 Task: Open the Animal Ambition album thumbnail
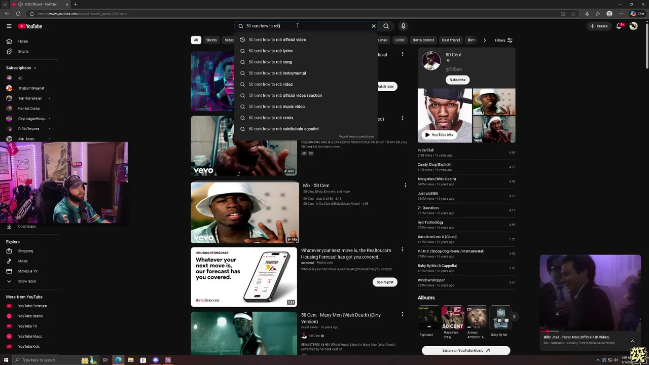pos(477,317)
